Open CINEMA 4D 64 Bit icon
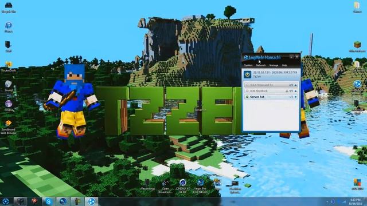 coord(183,186)
